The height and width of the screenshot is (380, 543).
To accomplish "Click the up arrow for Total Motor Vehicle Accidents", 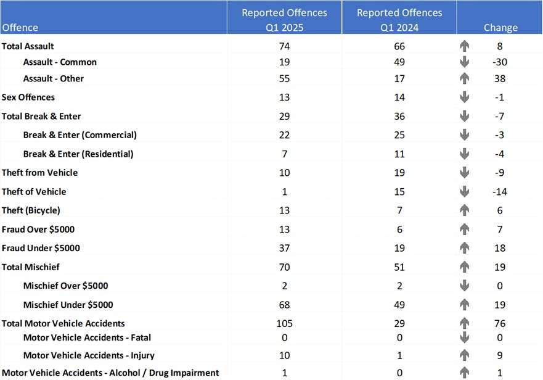I will [x=464, y=323].
